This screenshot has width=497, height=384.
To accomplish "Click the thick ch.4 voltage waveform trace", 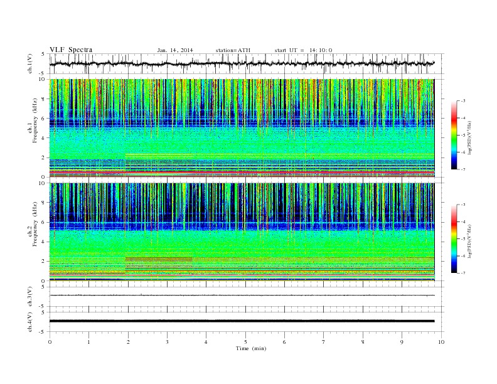I will click(242, 321).
